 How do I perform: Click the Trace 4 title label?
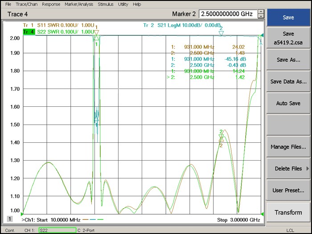point(17,14)
